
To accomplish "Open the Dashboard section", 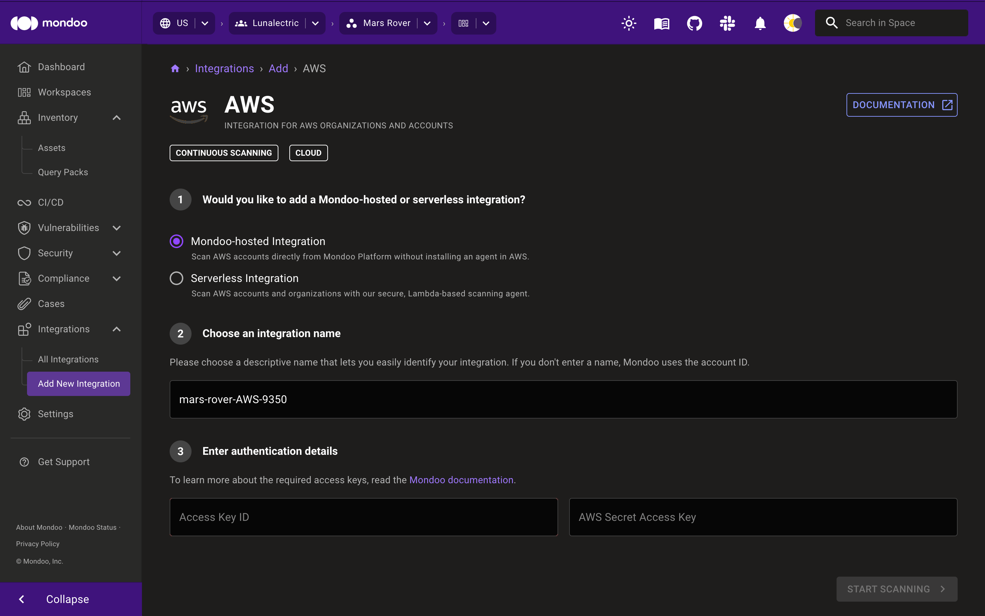I will (61, 67).
